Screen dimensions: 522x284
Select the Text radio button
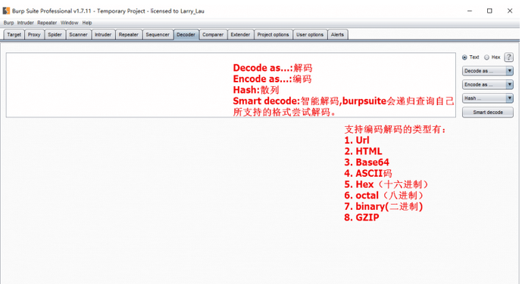464,57
